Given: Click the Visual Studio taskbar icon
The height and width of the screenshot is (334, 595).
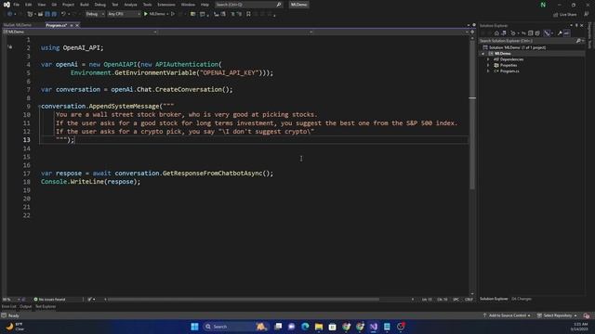Looking at the screenshot, I should (x=374, y=327).
